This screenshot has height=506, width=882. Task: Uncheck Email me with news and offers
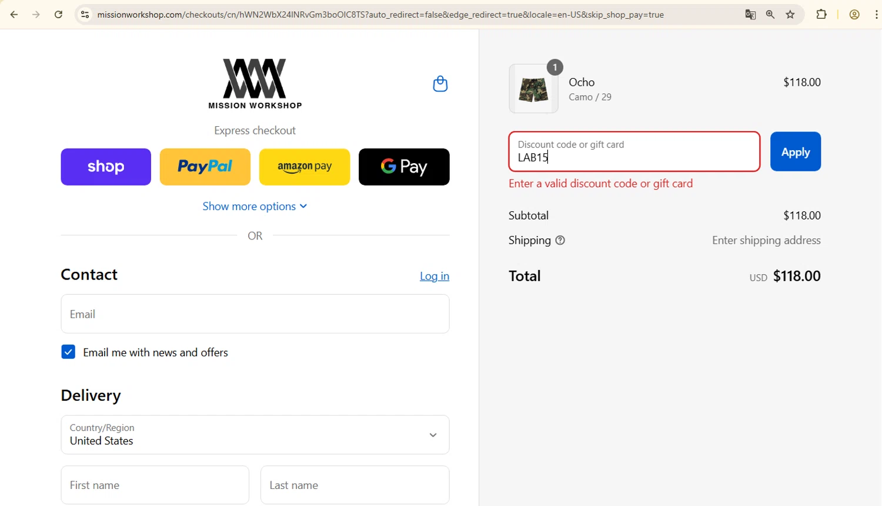coord(68,352)
